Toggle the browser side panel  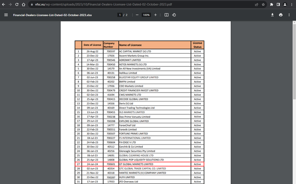click(x=278, y=4)
